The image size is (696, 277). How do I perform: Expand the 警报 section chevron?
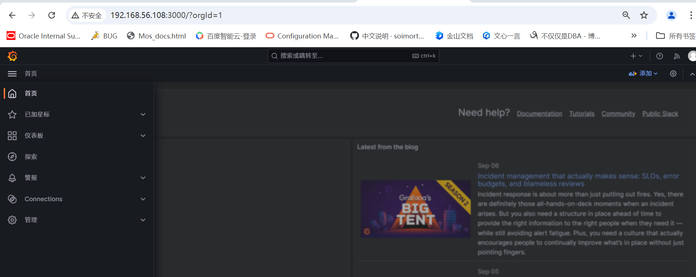coord(143,178)
